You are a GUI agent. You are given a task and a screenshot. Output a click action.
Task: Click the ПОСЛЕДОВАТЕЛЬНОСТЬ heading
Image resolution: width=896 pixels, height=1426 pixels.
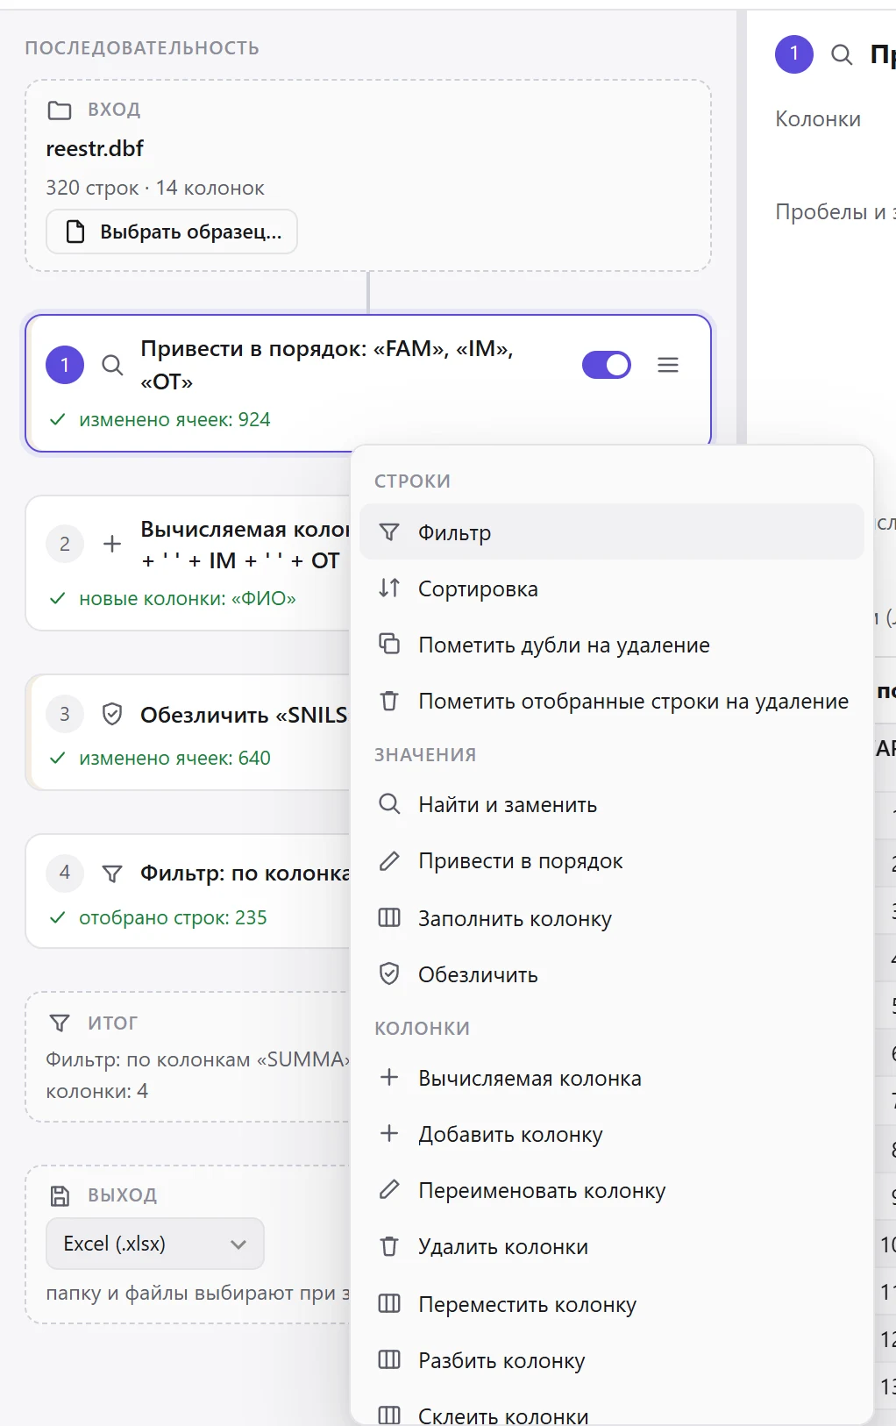142,47
